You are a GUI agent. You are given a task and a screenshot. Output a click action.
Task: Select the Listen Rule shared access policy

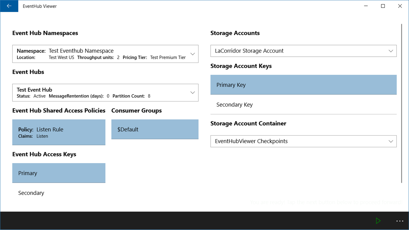pyautogui.click(x=58, y=132)
